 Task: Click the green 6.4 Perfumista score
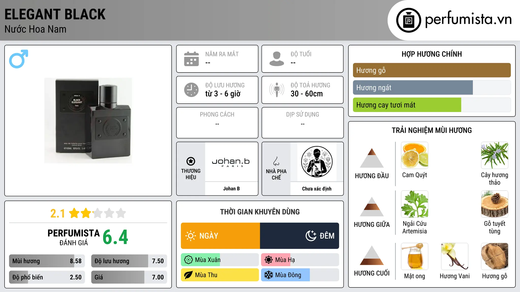[116, 237]
